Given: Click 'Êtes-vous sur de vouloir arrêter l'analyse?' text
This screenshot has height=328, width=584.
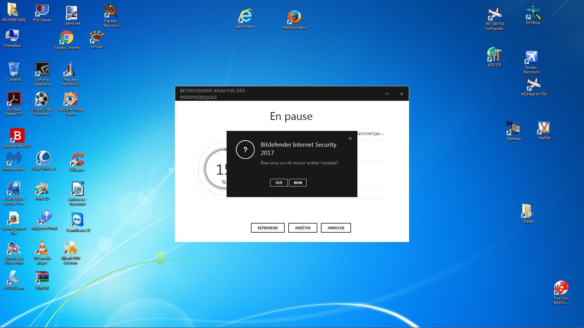Looking at the screenshot, I should (x=299, y=163).
